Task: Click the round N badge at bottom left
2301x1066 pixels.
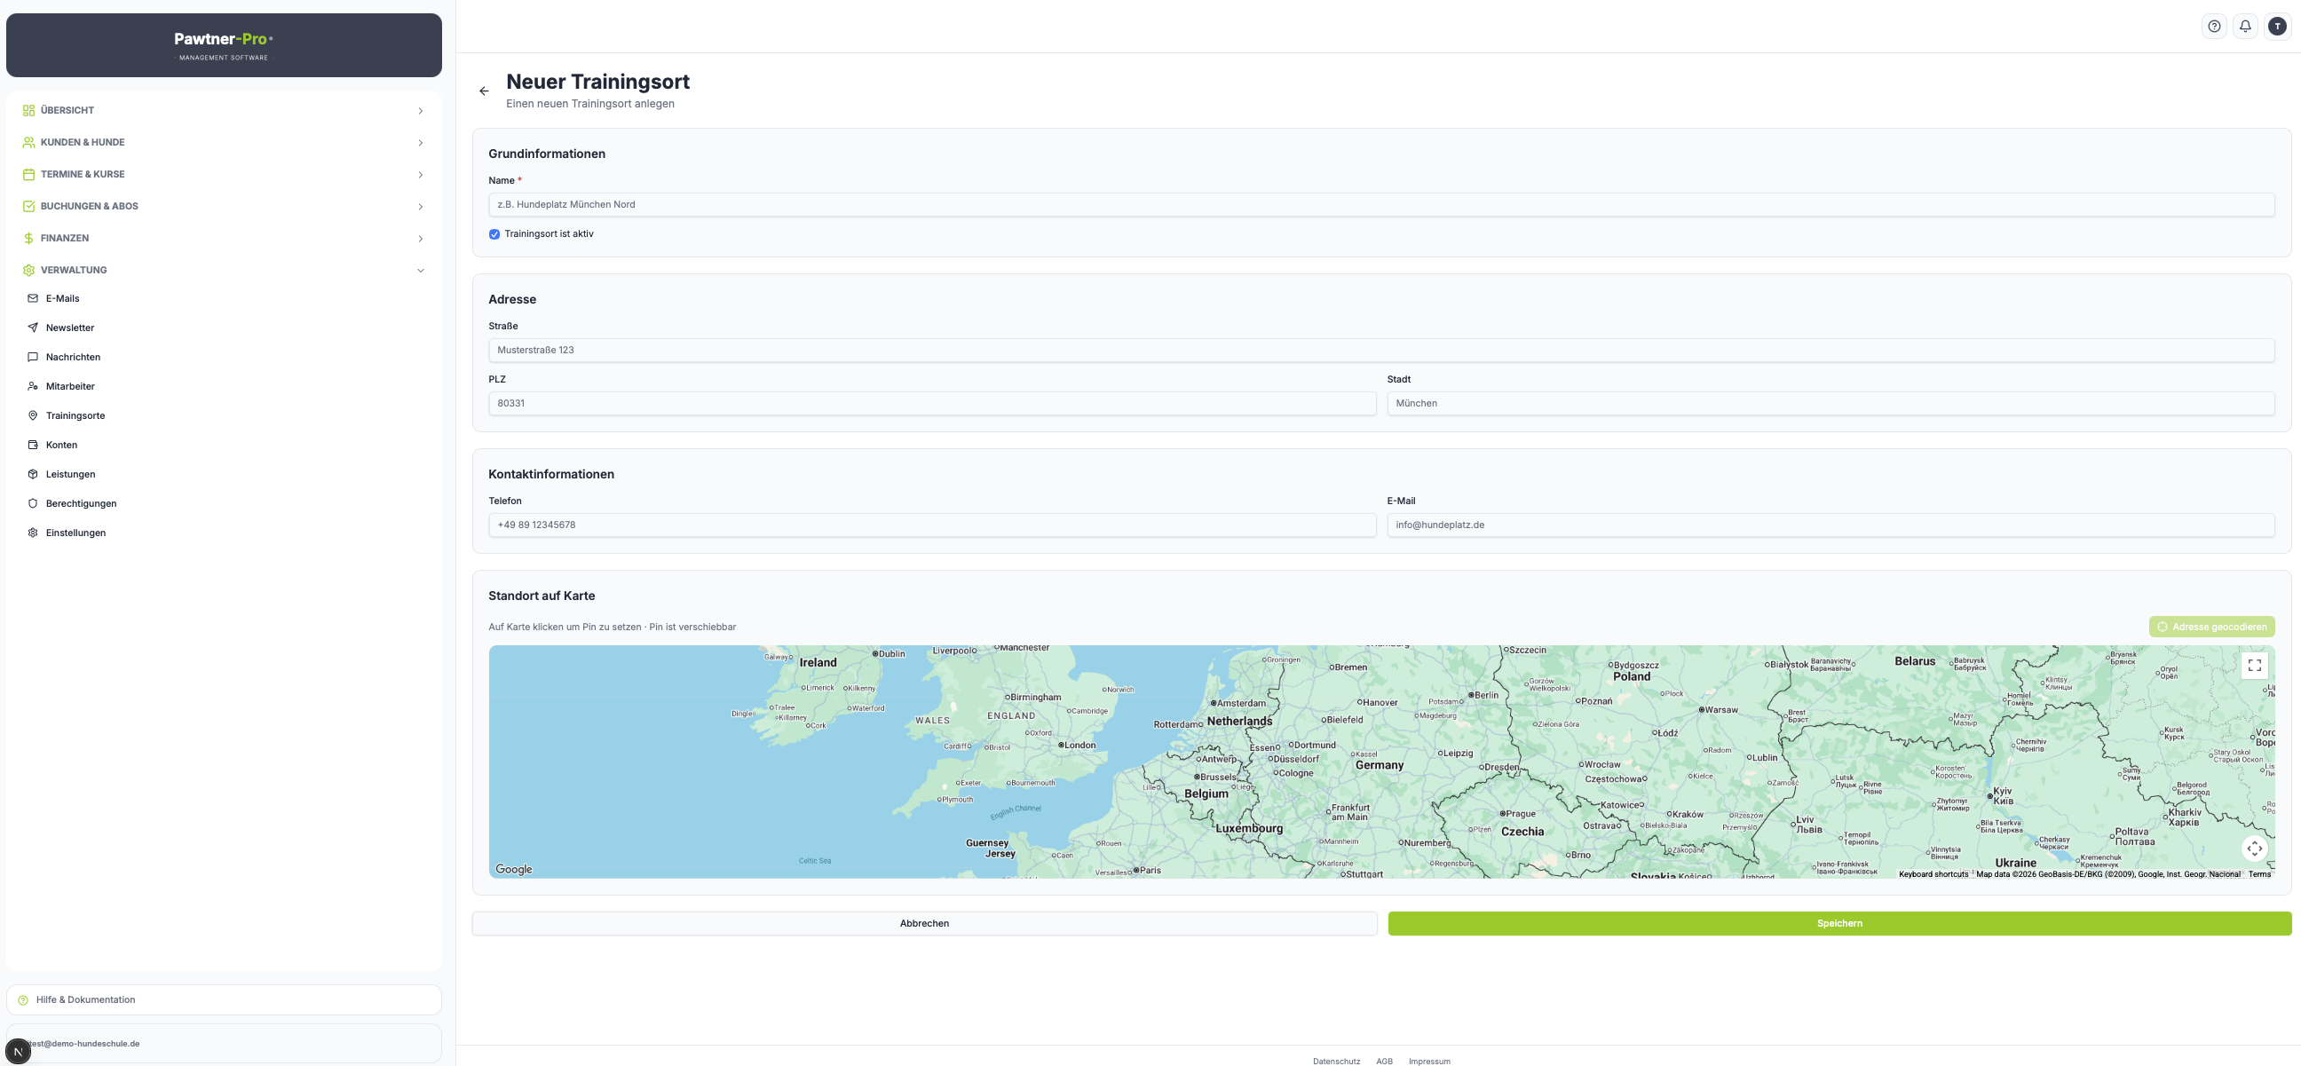Action: click(18, 1052)
